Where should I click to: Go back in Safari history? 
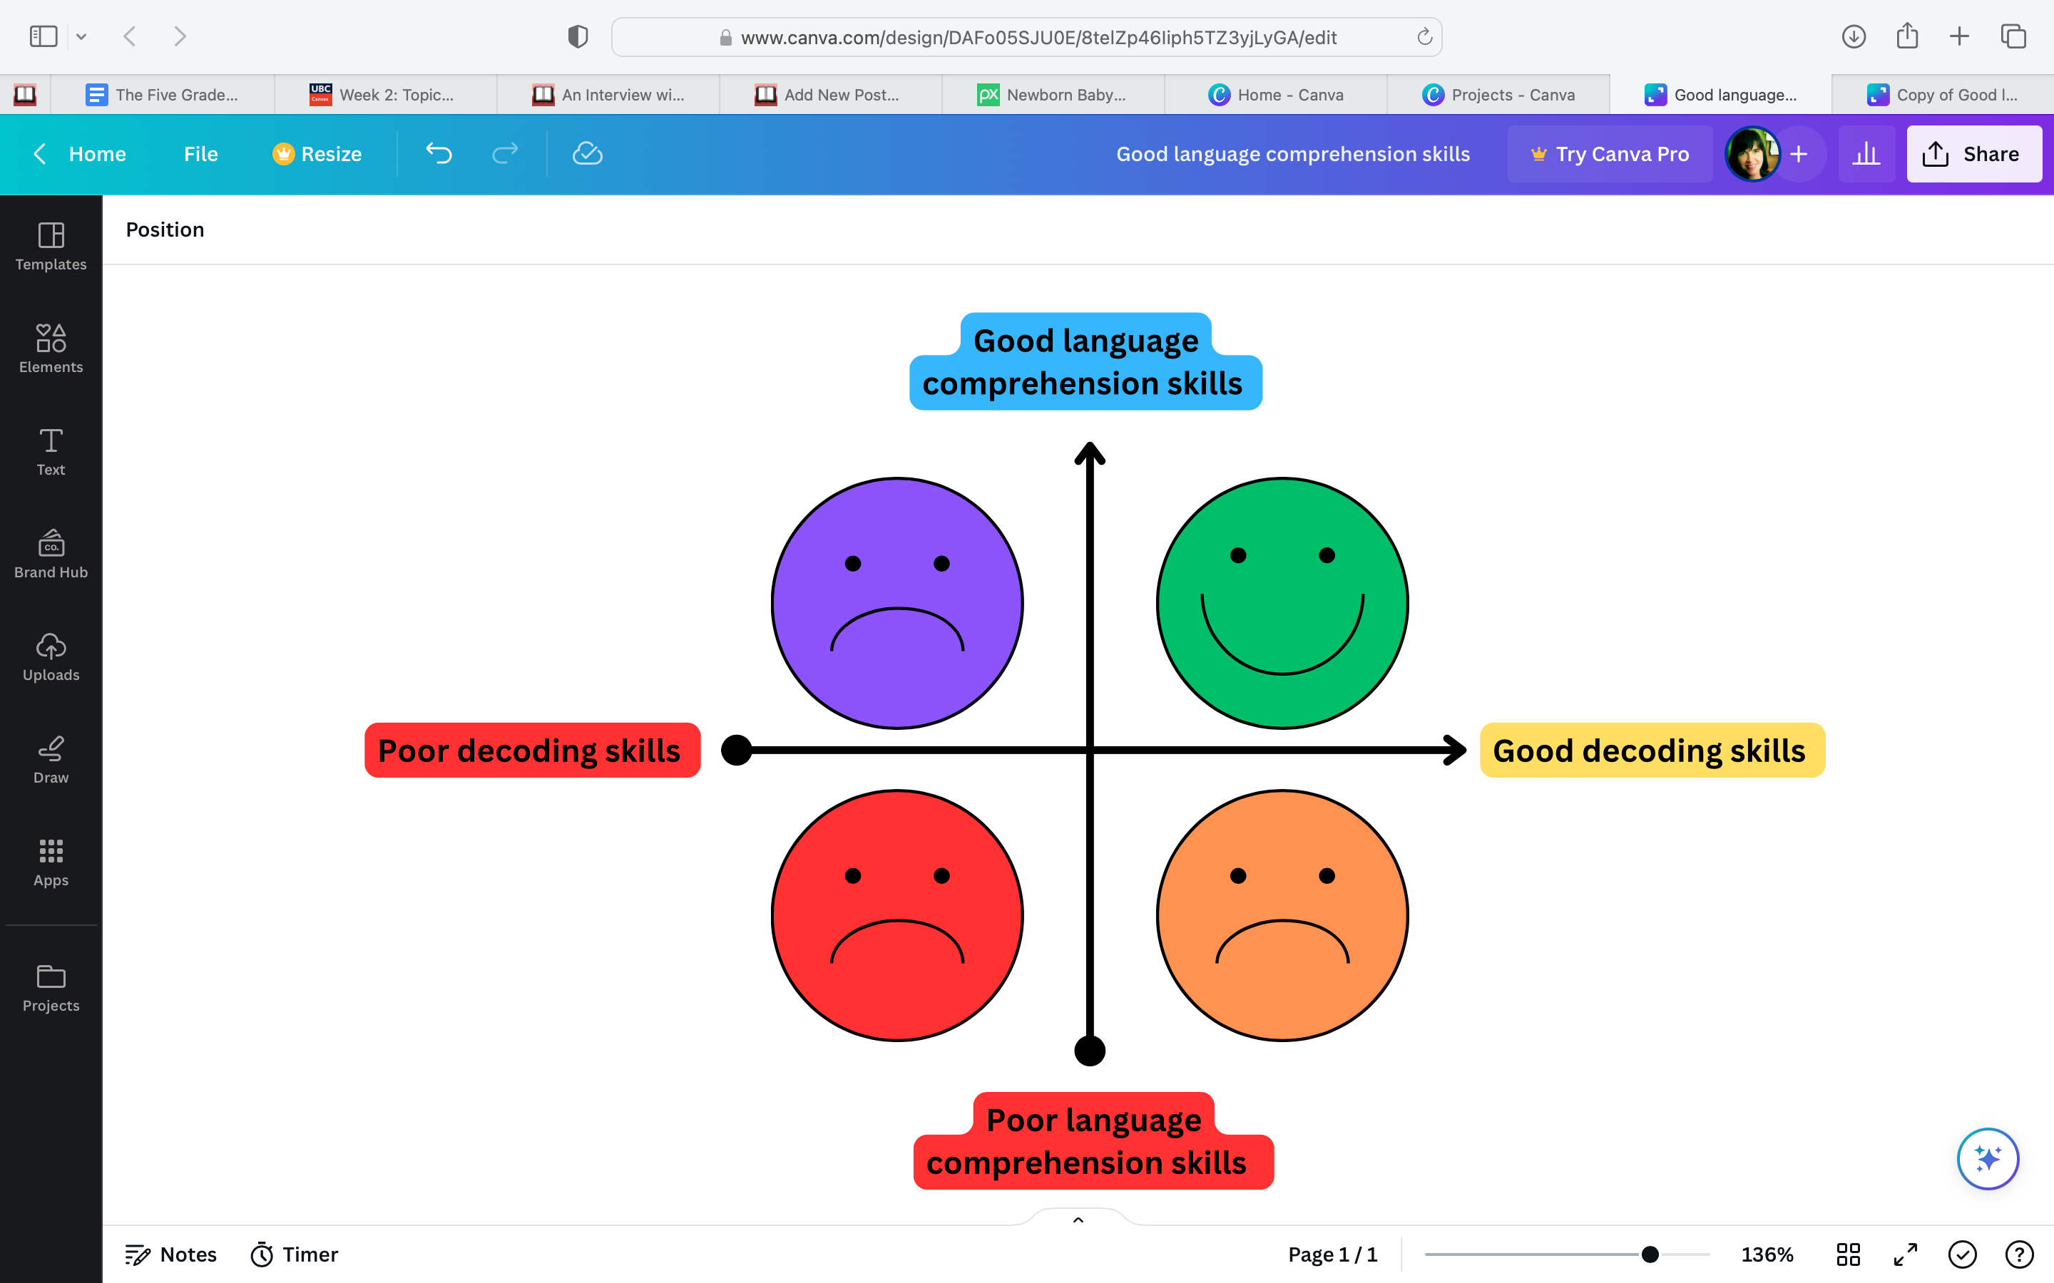click(x=130, y=36)
